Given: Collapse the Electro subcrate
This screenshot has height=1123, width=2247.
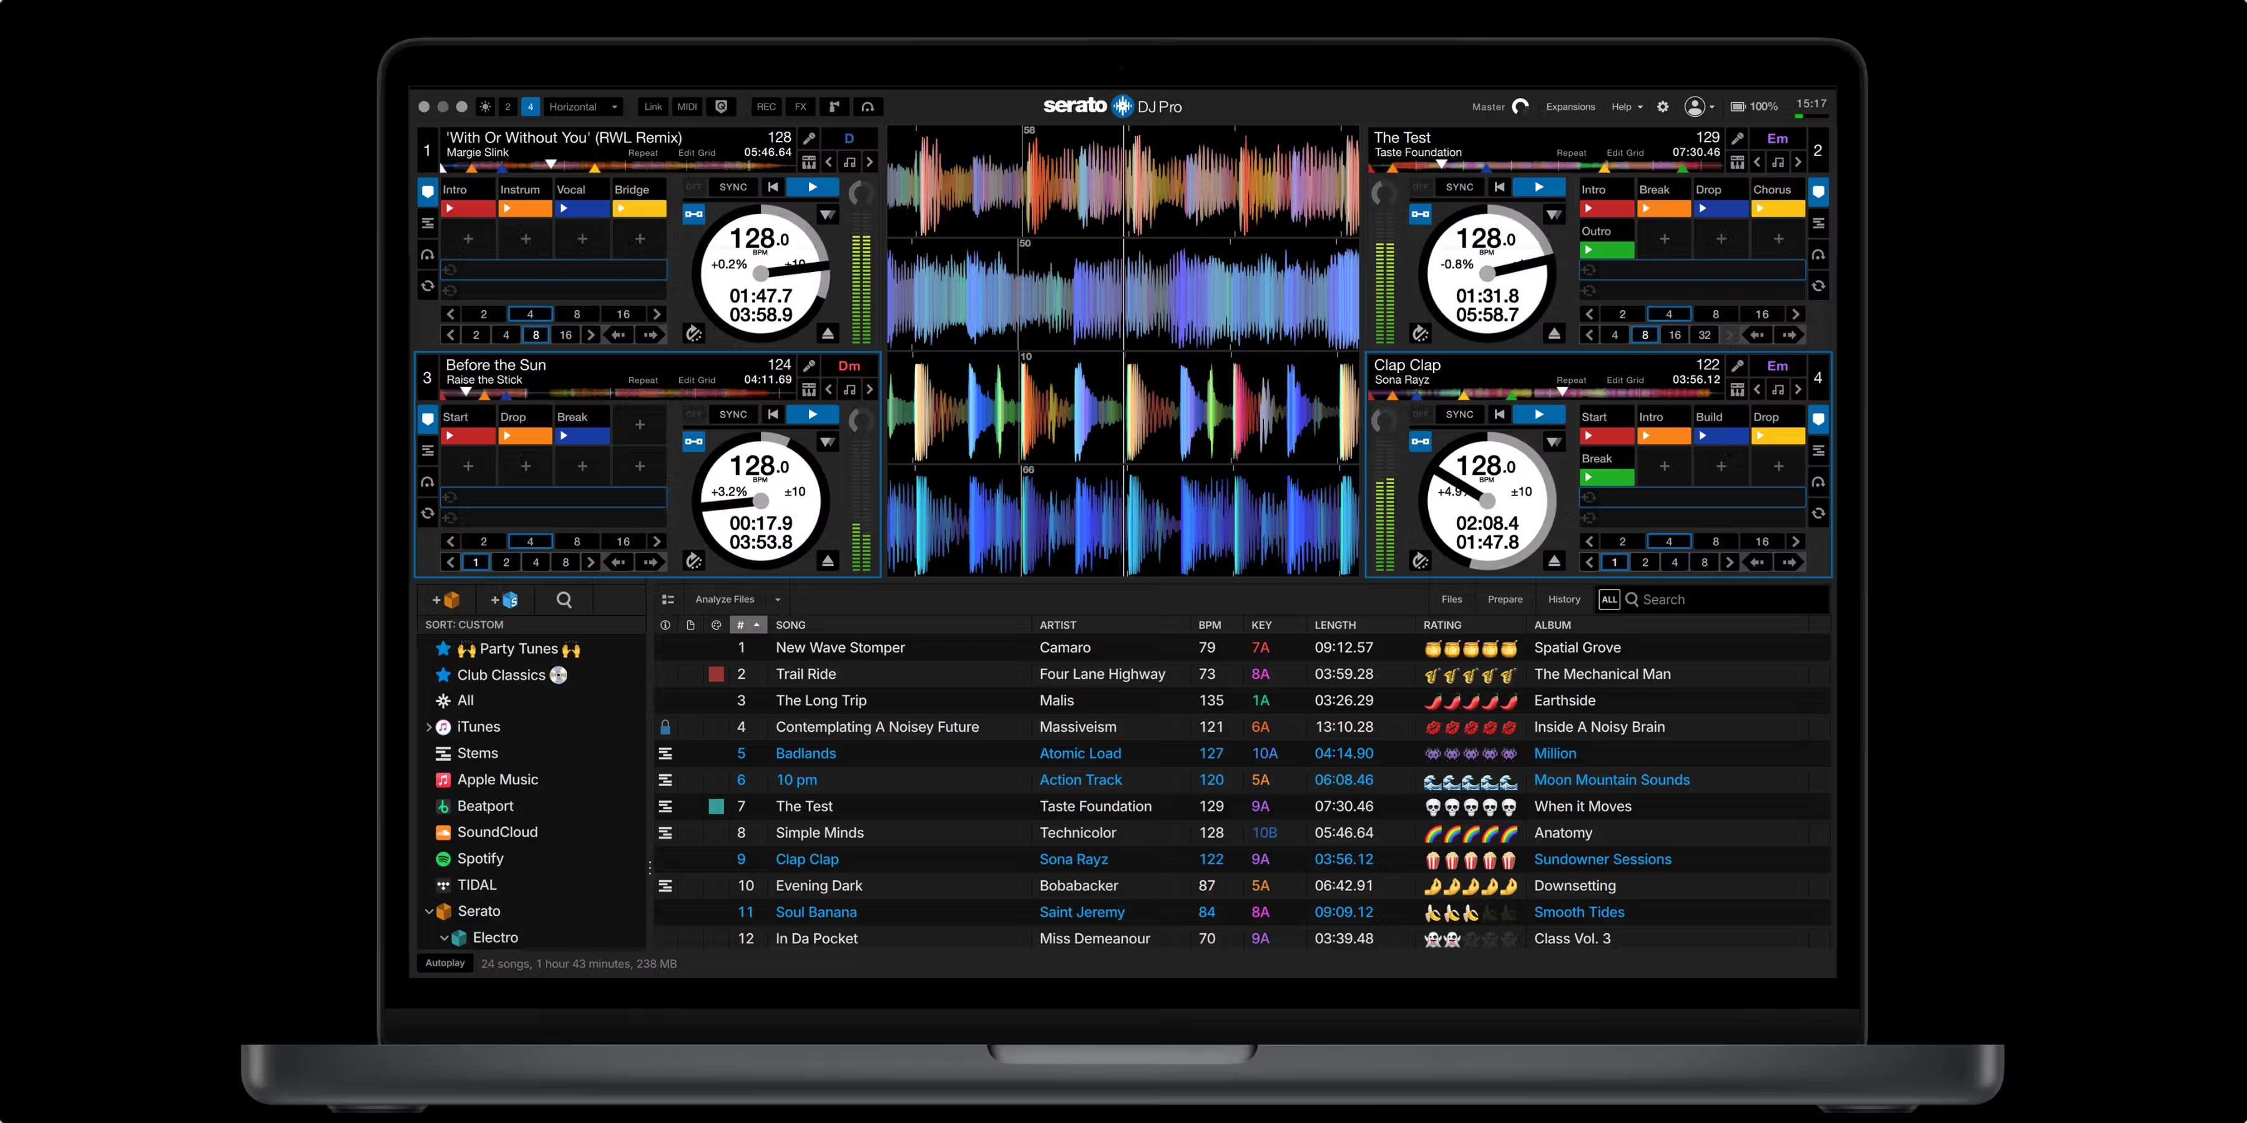Looking at the screenshot, I should (x=444, y=937).
